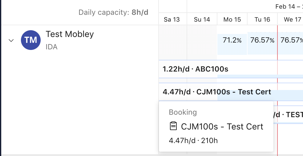The image size is (303, 156).
Task: Select the Sa 13 day column header
Action: click(172, 19)
